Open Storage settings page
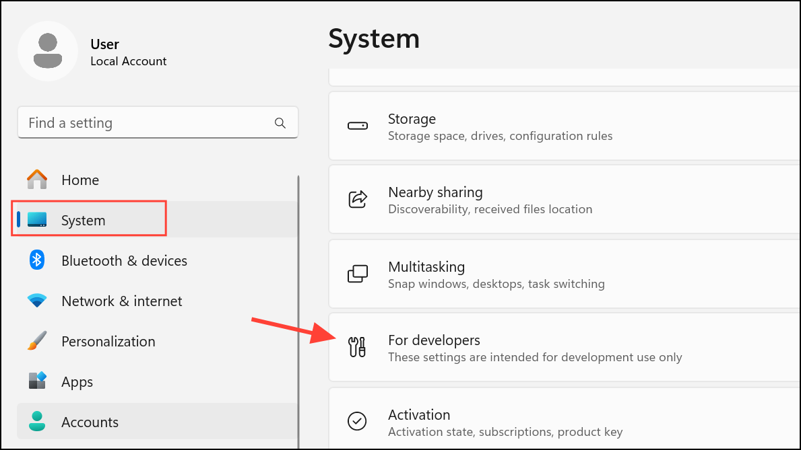Viewport: 801px width, 450px height. coord(500,126)
